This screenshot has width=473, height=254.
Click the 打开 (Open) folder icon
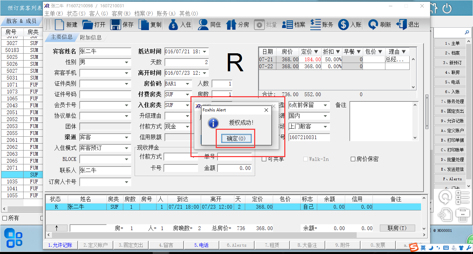(x=88, y=25)
